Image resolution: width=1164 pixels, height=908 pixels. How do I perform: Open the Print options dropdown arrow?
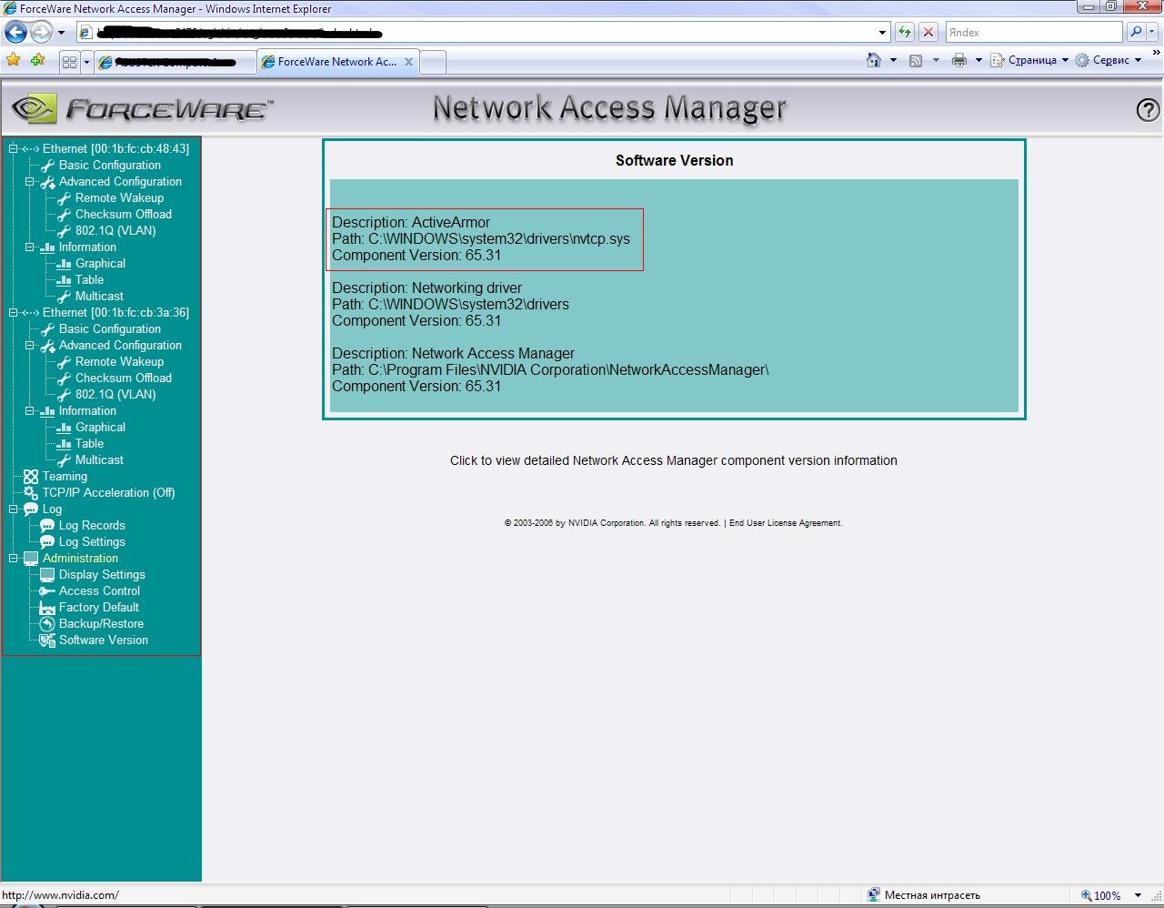978,60
